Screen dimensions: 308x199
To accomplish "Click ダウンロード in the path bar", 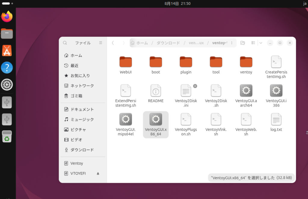I will (168, 43).
